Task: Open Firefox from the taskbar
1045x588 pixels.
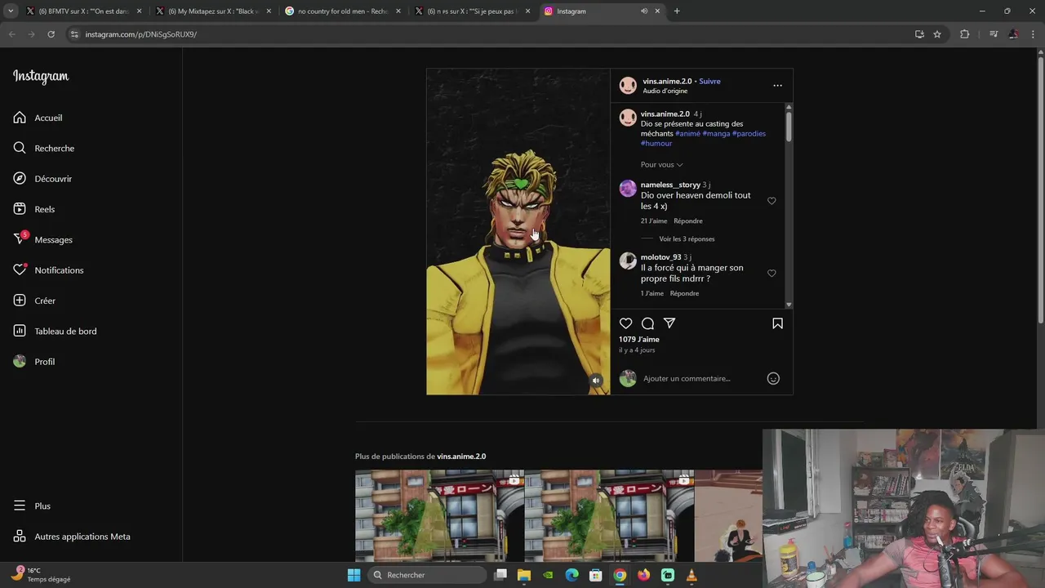Action: (643, 575)
